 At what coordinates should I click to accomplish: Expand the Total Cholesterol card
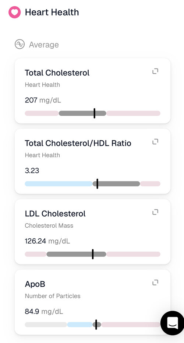coord(155,71)
